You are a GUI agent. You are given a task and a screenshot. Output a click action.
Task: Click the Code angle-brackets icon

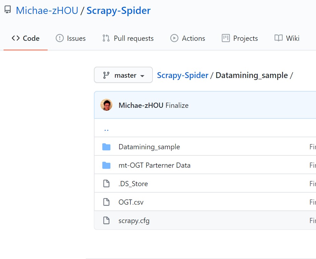pyautogui.click(x=16, y=38)
